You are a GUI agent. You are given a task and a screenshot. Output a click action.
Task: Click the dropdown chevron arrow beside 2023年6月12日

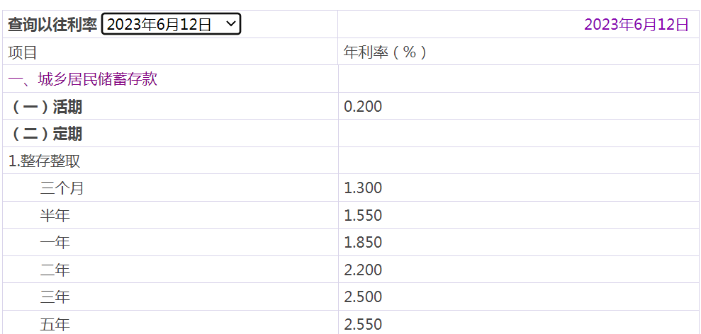(x=230, y=23)
